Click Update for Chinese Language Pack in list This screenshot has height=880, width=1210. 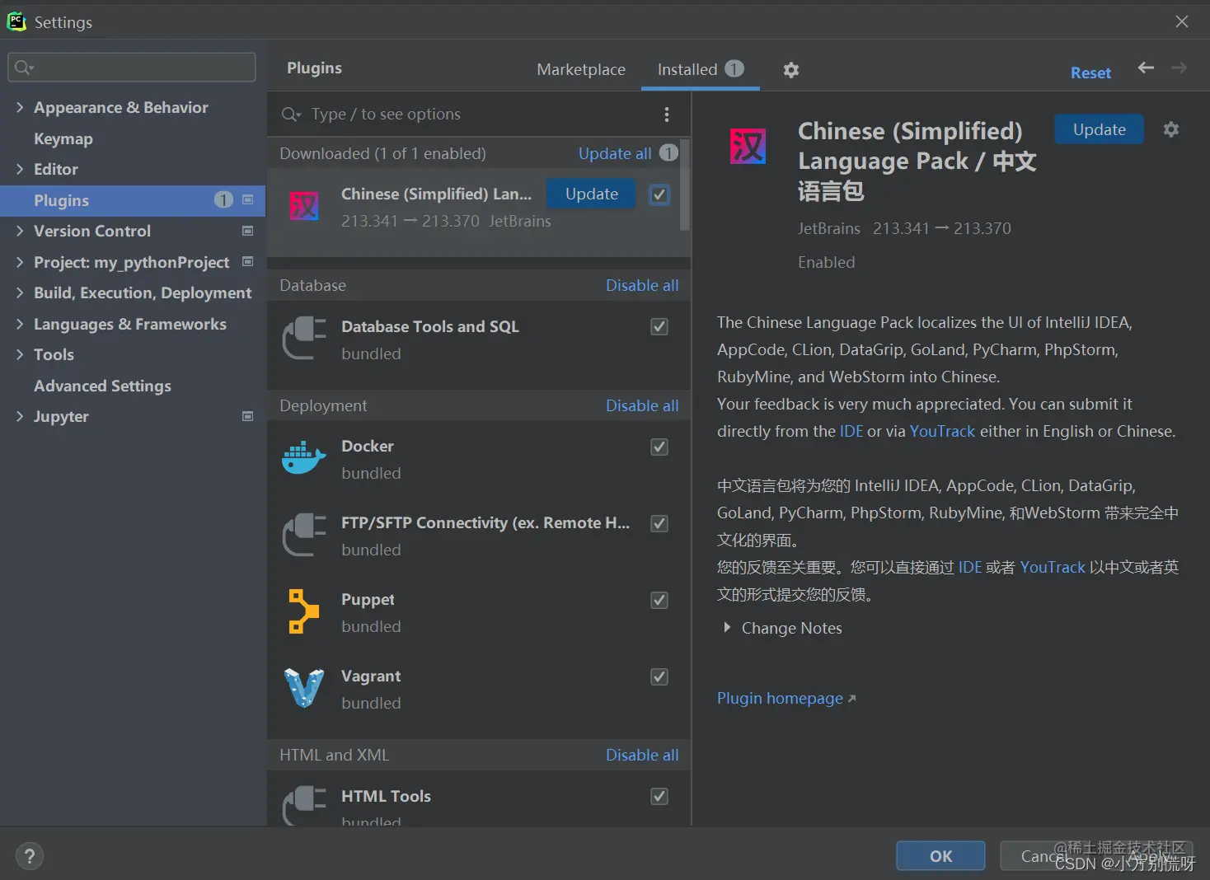click(x=592, y=194)
